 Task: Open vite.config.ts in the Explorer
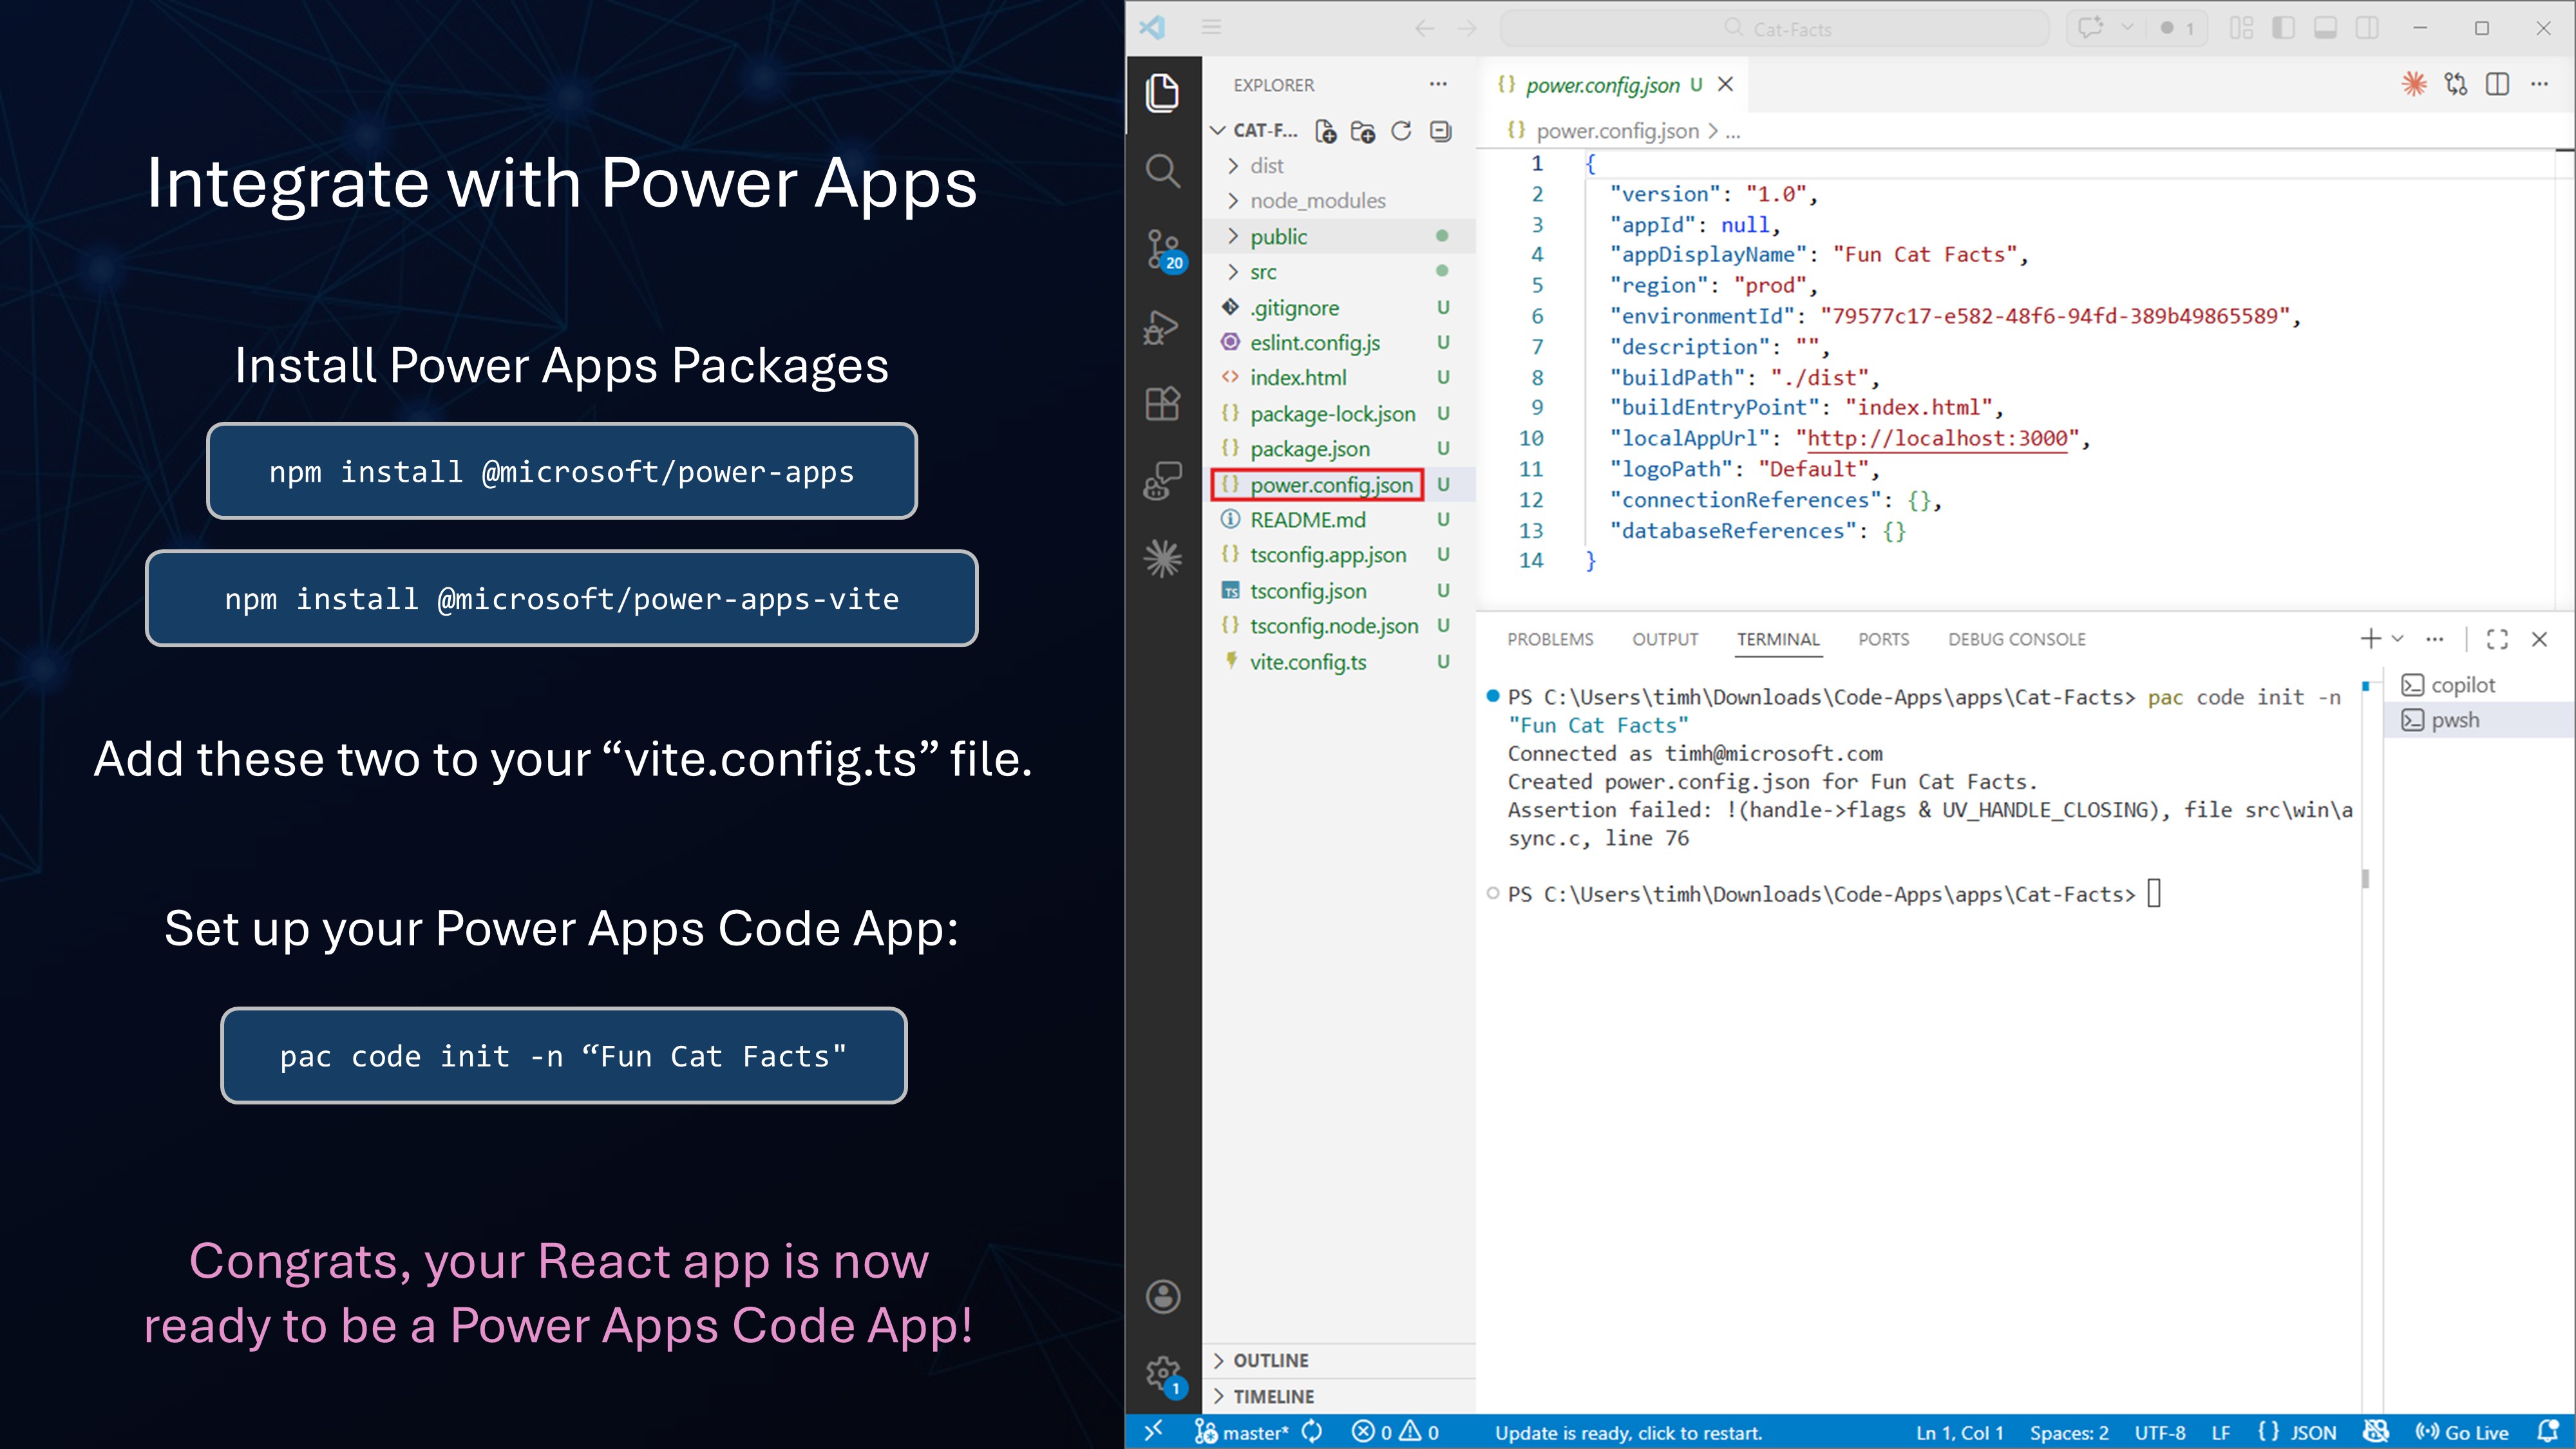click(1339, 662)
